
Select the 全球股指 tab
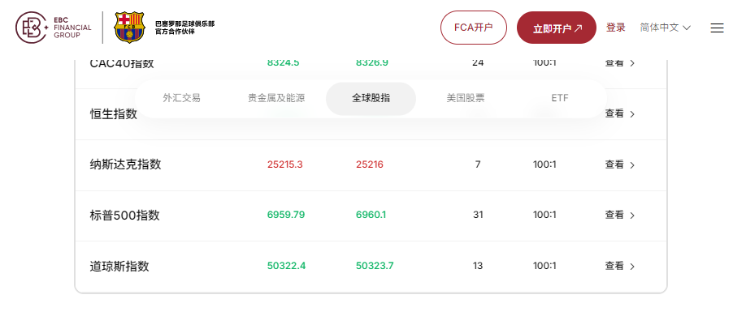(371, 98)
